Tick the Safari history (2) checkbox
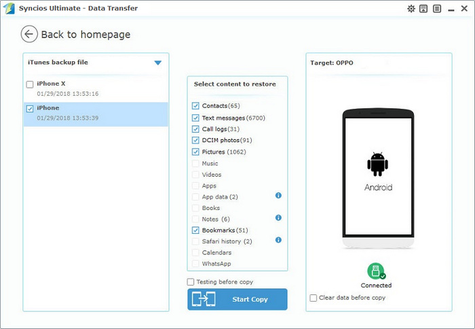The width and height of the screenshot is (475, 329). (195, 241)
